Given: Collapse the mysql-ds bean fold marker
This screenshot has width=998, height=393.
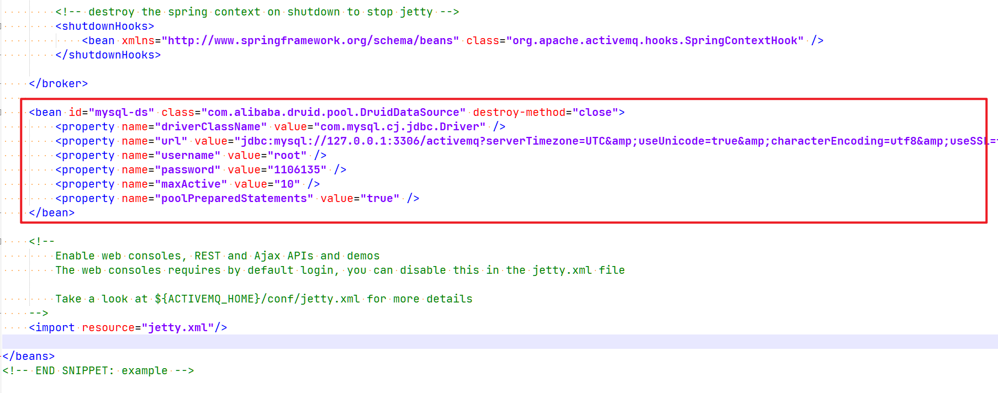Looking at the screenshot, I should tap(2, 112).
